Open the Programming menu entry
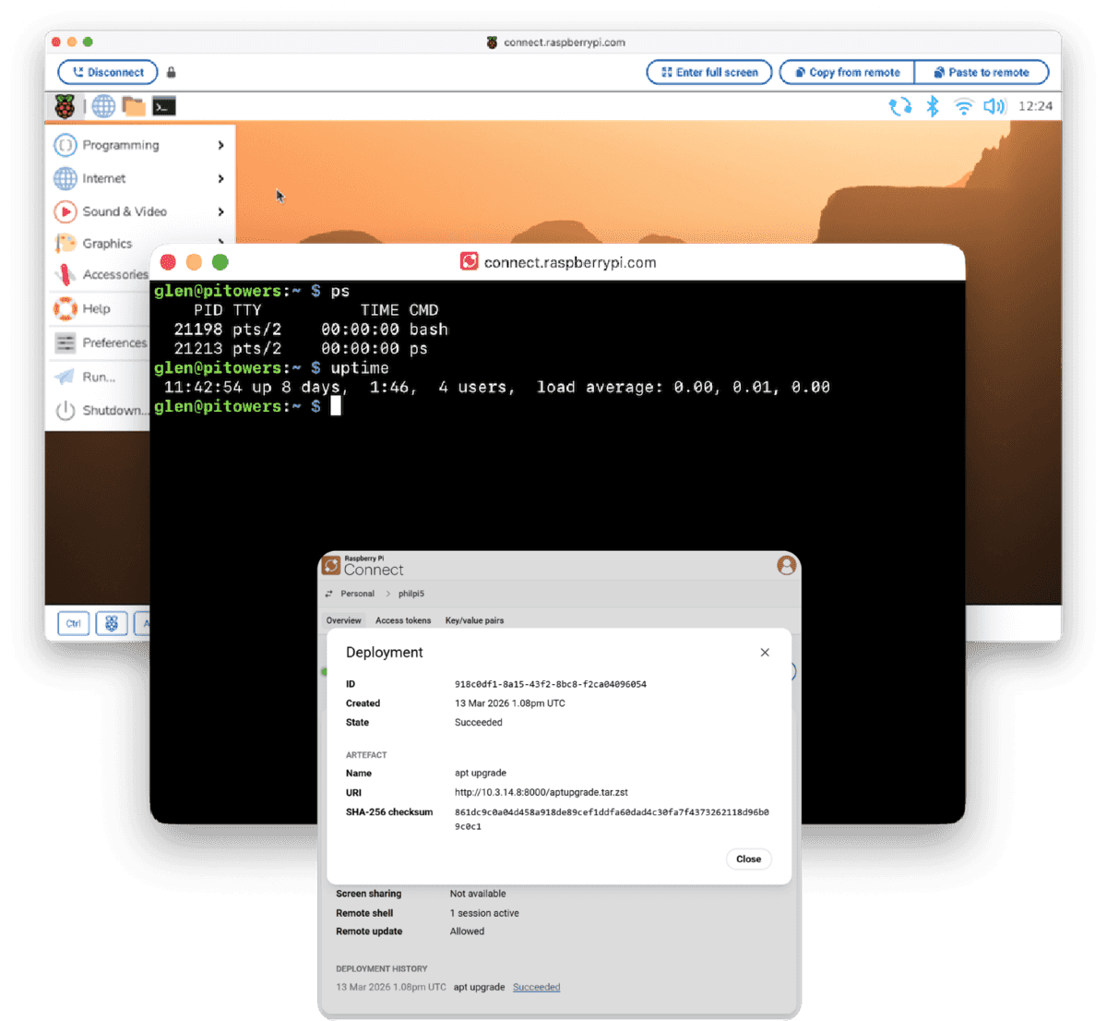 pyautogui.click(x=140, y=145)
